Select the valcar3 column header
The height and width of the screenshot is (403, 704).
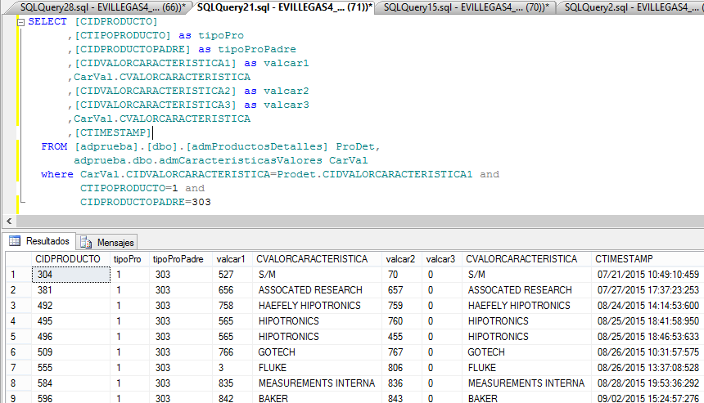[440, 258]
